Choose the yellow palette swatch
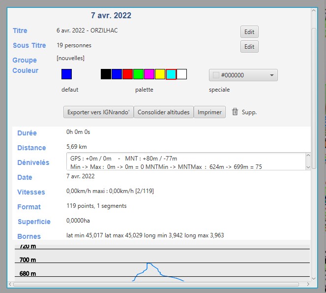Image resolution: width=326 pixels, height=293 pixels. tap(160, 74)
